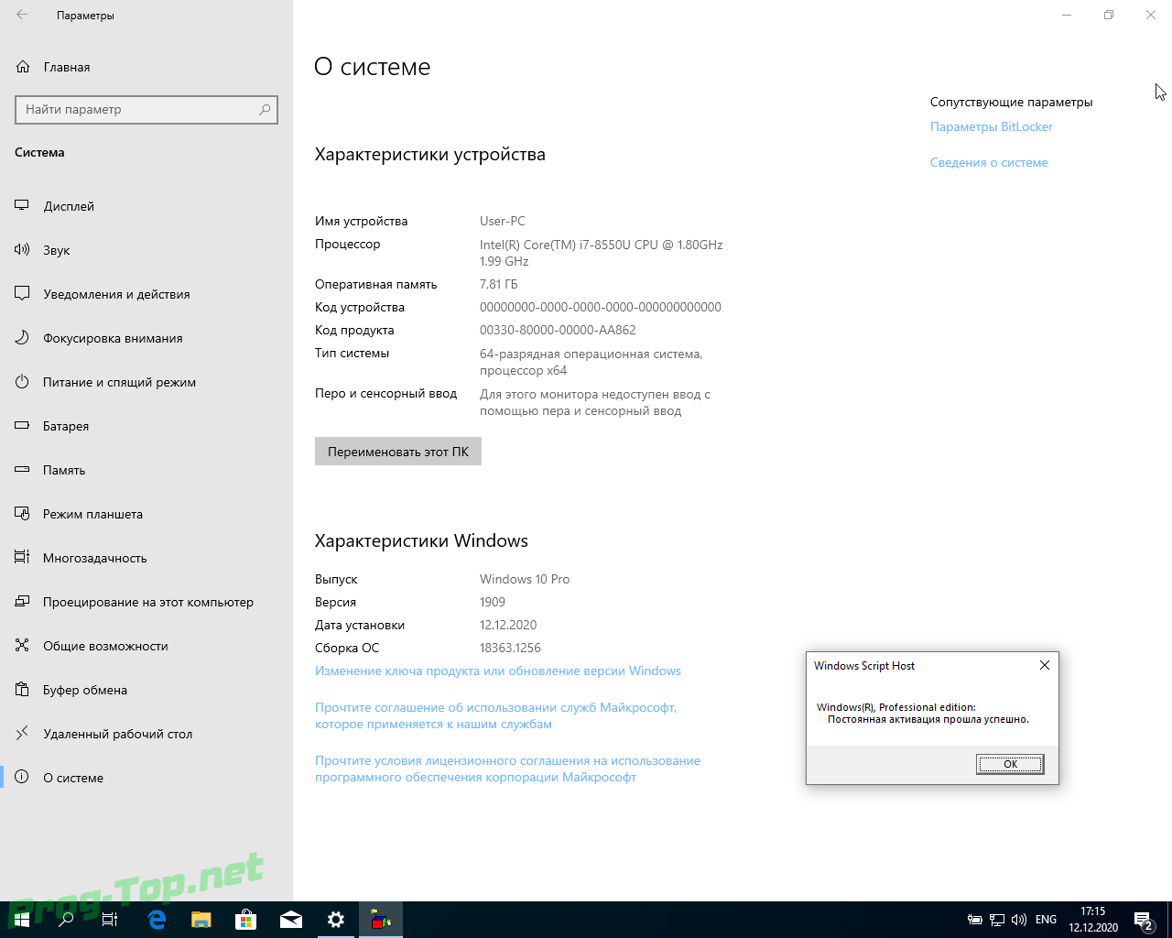Open the Параметры BitLocker link
The width and height of the screenshot is (1172, 938).
pyautogui.click(x=992, y=126)
